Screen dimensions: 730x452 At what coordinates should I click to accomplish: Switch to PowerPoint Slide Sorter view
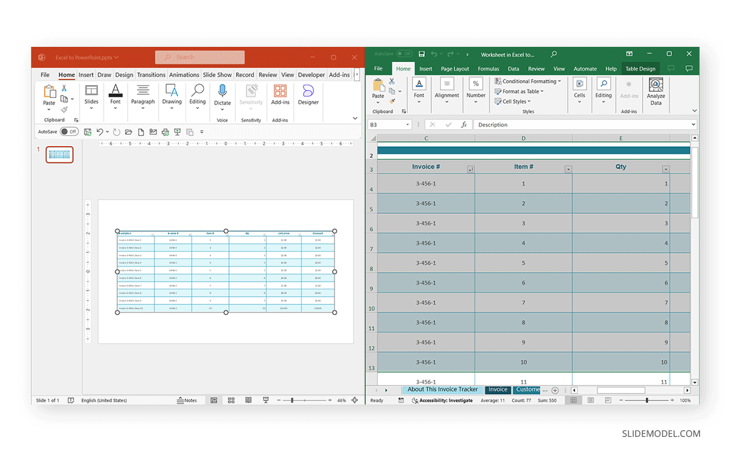(231, 400)
